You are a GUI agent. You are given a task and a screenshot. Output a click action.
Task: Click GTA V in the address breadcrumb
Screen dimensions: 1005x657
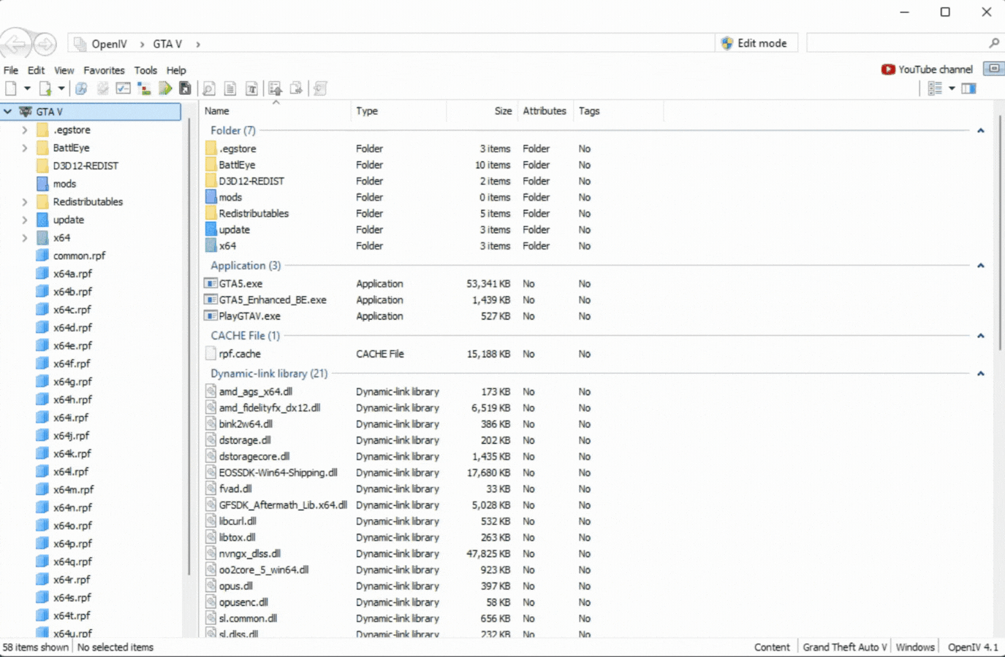pos(167,44)
